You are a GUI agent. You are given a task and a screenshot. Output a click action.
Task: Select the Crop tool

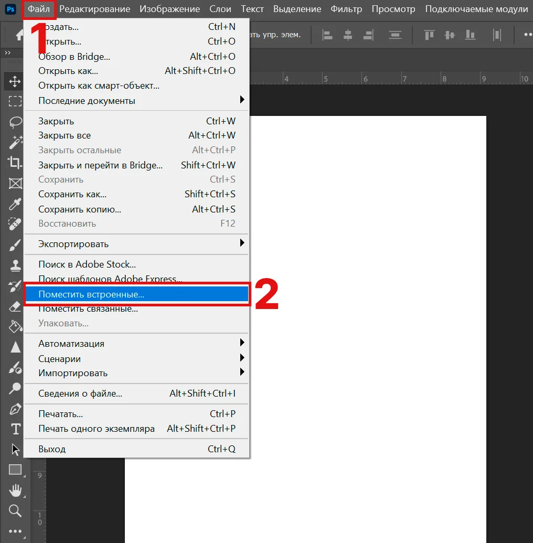[x=15, y=162]
